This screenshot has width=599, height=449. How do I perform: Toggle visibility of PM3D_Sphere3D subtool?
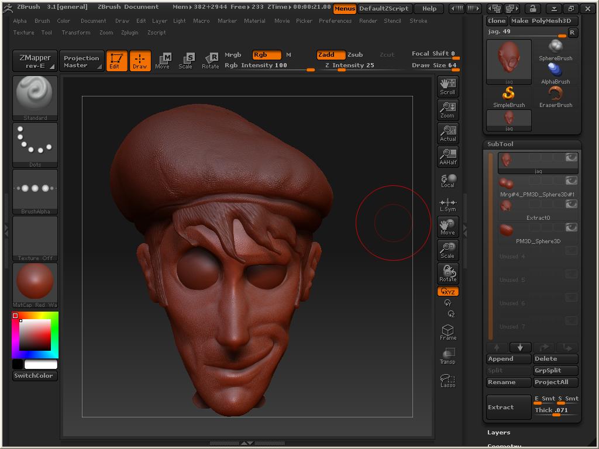click(571, 227)
